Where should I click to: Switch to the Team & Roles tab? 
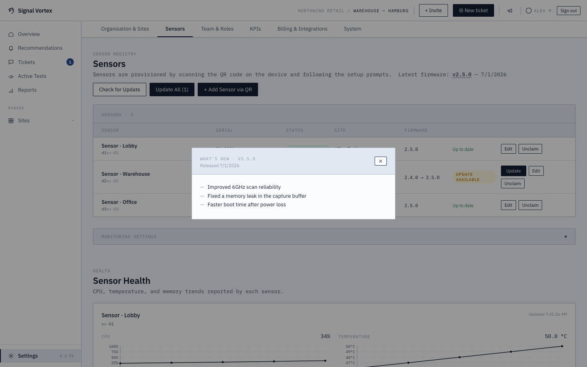click(x=217, y=29)
